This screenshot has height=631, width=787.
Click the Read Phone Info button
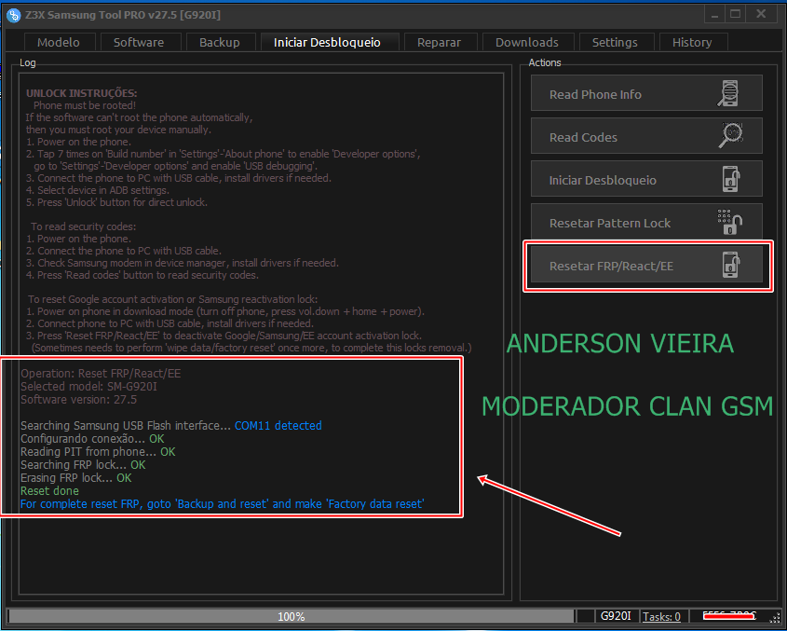tap(646, 93)
